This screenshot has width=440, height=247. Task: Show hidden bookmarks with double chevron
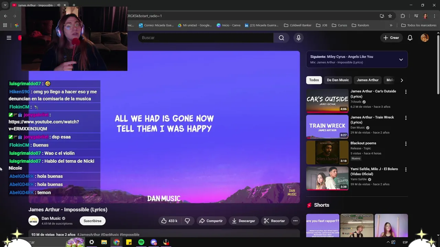(x=391, y=25)
